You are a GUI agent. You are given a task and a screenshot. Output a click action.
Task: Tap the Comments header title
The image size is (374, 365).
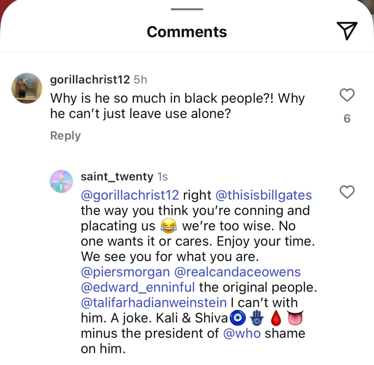(x=187, y=32)
